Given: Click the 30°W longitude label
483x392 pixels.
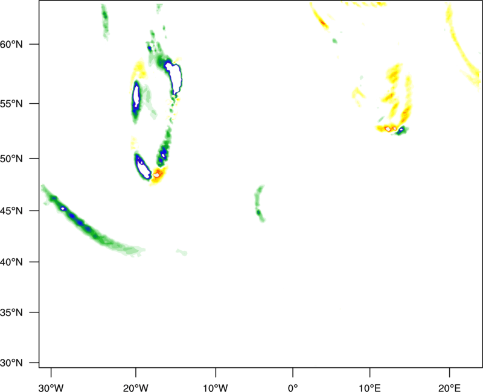Looking at the screenshot, I should pos(51,388).
